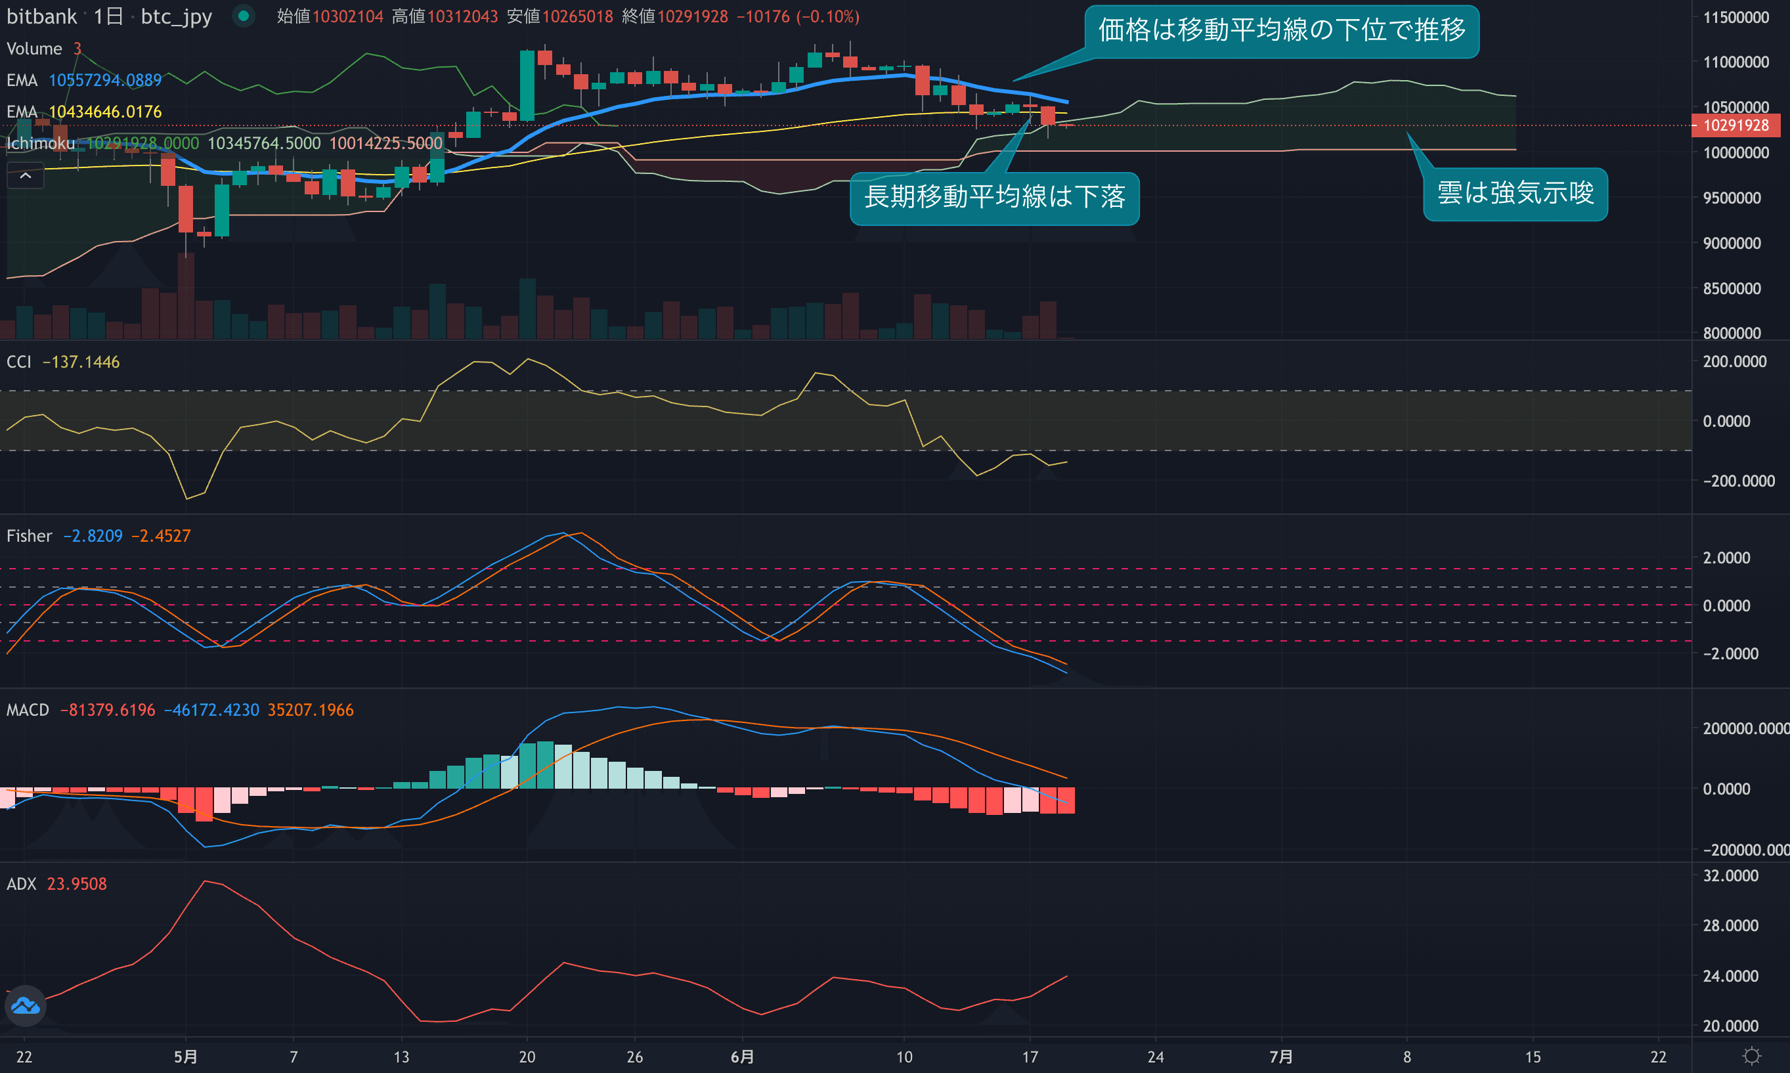
Task: Collapse indicator legend with chevron button
Action: coord(26,176)
